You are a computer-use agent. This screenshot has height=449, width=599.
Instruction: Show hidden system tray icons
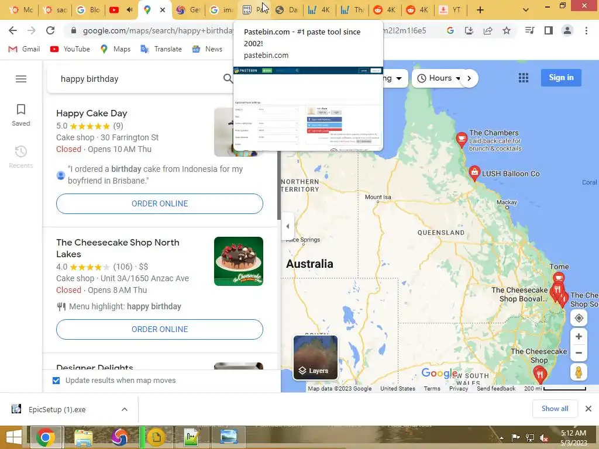tap(501, 437)
